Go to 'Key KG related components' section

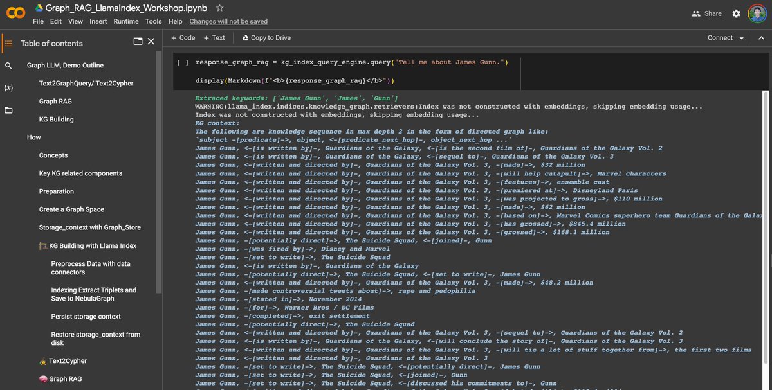[80, 173]
